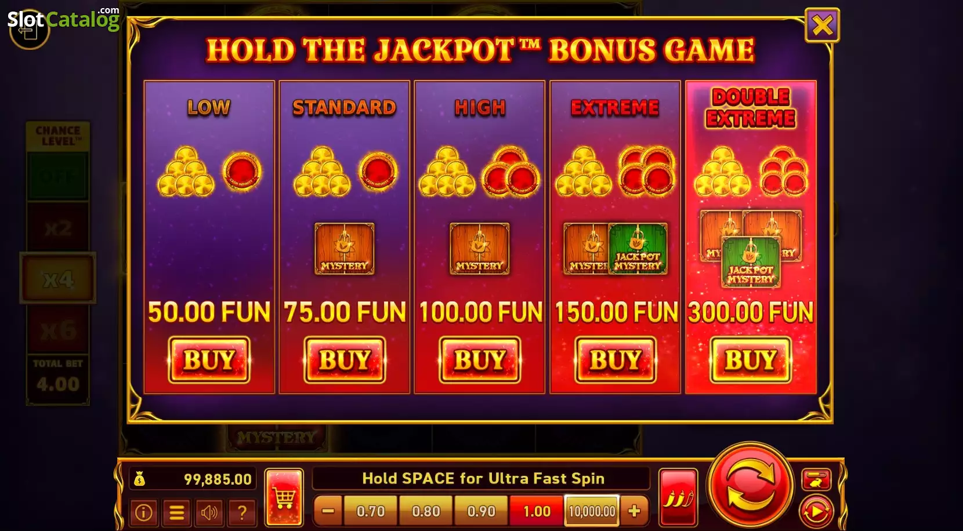Toggle the chili pepper fast spin icon
Screen dimensions: 963x531
click(678, 497)
